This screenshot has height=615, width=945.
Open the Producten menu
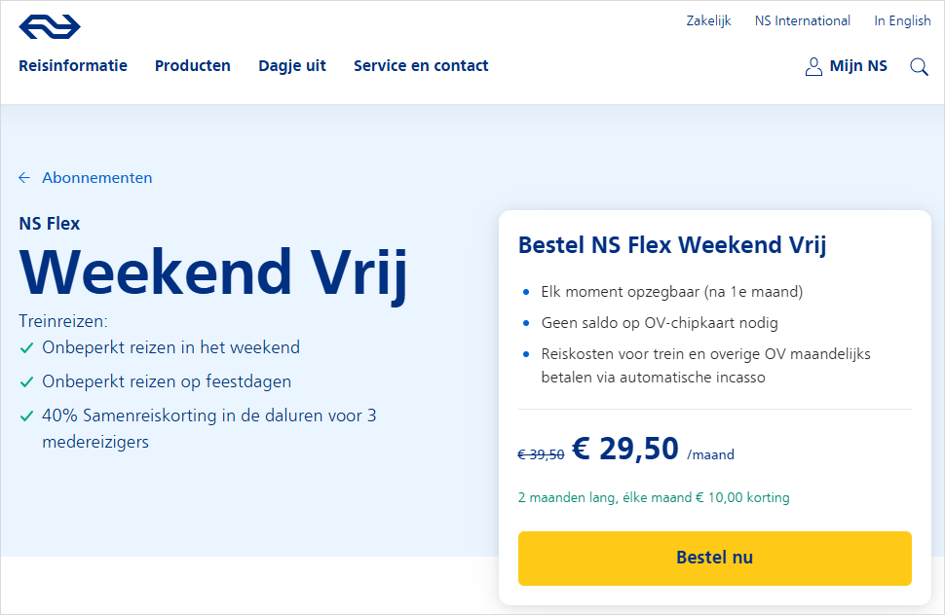point(193,66)
